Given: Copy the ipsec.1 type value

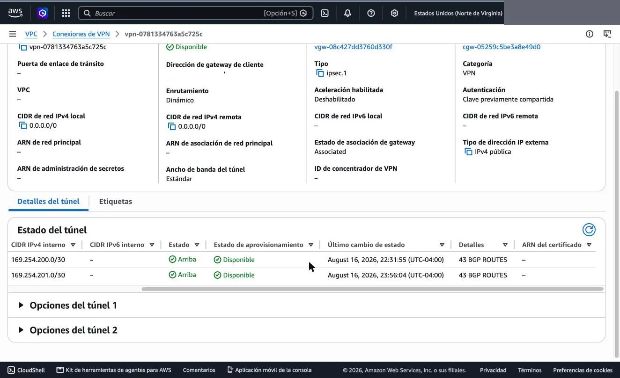Looking at the screenshot, I should pyautogui.click(x=320, y=73).
